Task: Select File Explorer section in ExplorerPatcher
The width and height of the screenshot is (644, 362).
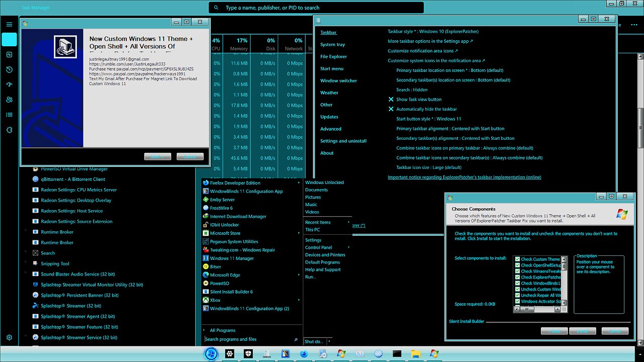Action: pos(334,57)
